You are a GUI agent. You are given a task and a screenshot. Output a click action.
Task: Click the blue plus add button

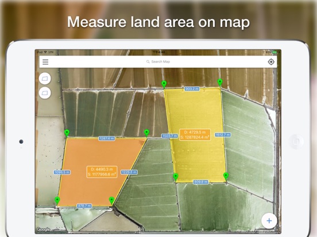click(x=269, y=220)
